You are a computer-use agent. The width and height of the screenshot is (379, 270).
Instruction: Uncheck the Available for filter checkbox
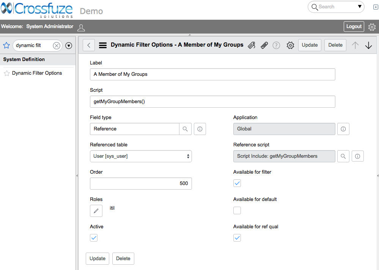pos(237,183)
